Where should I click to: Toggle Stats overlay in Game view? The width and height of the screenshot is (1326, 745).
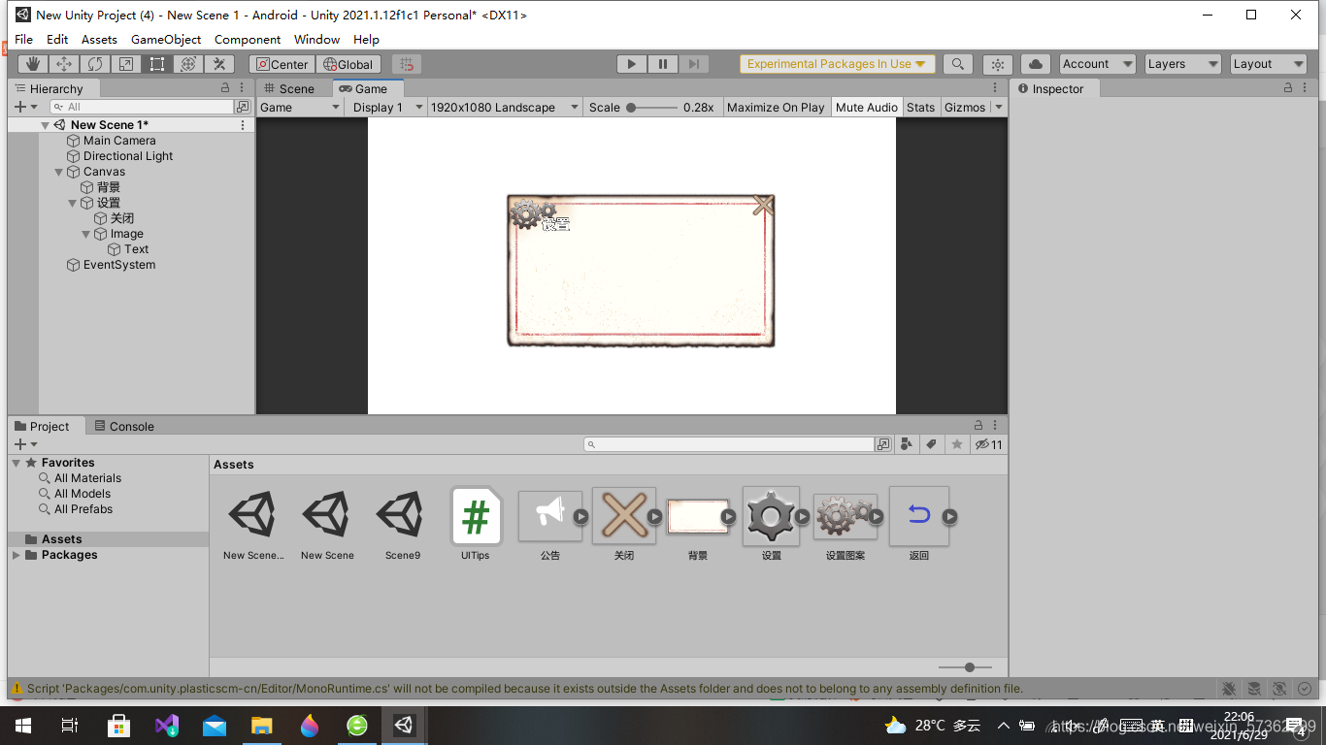920,107
